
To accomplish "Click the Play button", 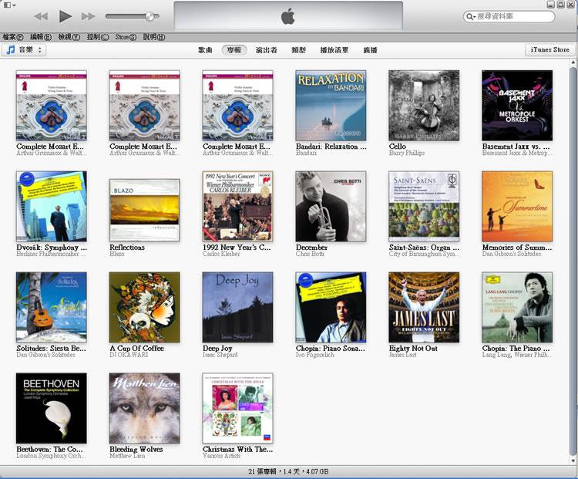I will (x=66, y=16).
